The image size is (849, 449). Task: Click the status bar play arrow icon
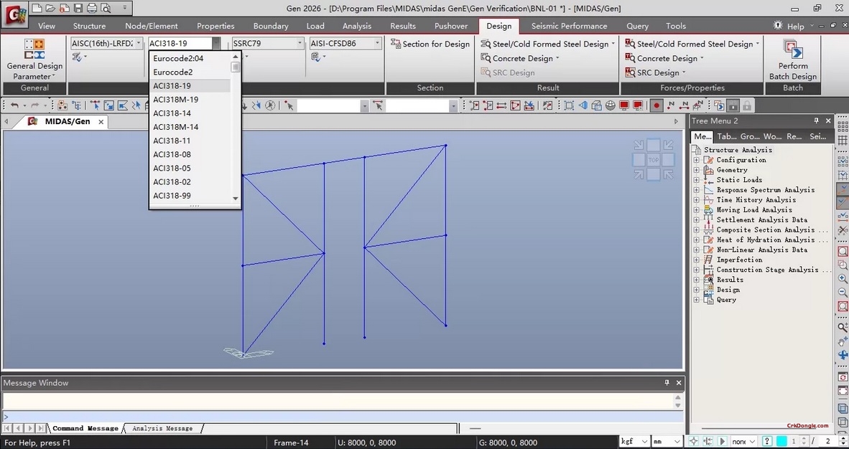click(722, 441)
